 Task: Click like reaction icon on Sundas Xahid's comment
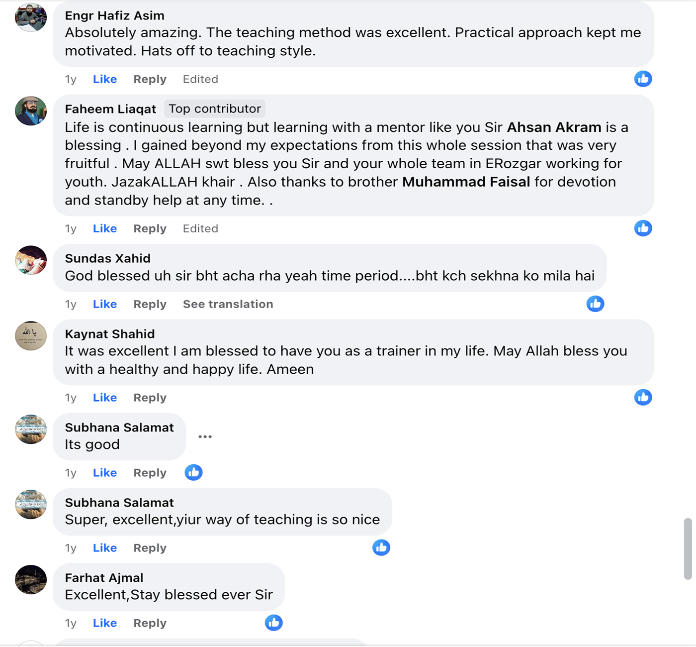click(x=595, y=304)
